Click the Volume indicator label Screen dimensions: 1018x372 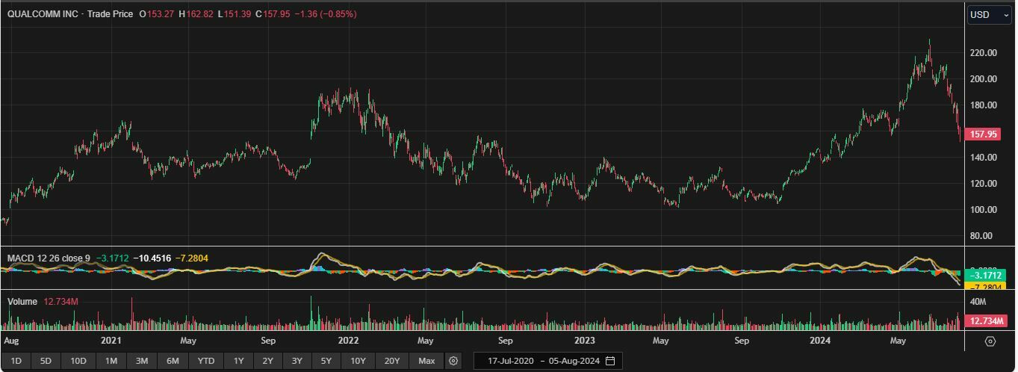(22, 302)
